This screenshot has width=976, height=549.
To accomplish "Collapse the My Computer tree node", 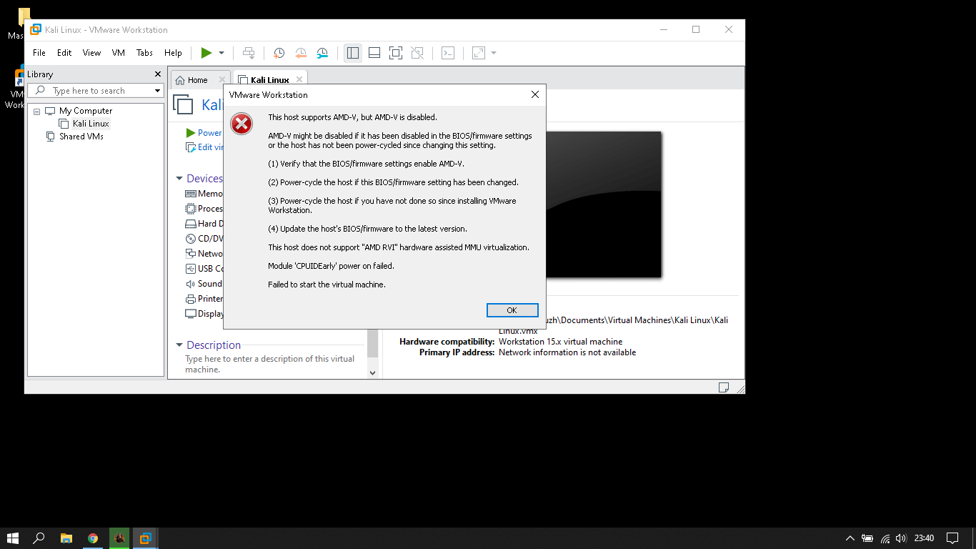I will click(36, 112).
